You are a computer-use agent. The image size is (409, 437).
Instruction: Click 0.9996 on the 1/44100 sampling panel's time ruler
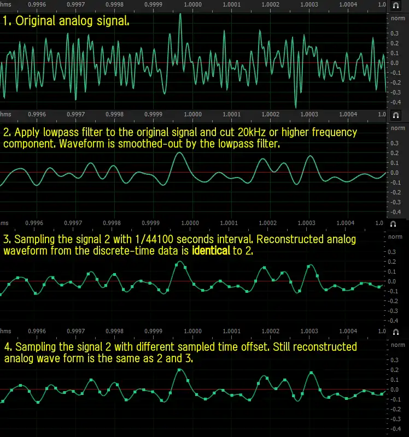(34, 223)
